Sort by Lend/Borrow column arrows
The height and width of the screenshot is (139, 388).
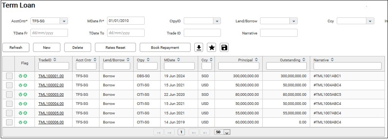(128, 60)
